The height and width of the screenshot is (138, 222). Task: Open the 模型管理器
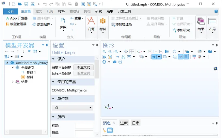click(x=16, y=24)
